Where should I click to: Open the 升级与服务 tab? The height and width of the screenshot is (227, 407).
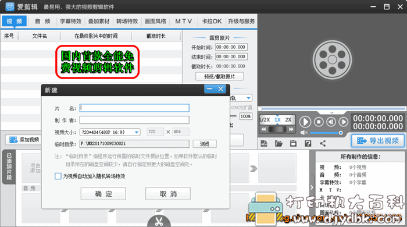coord(241,22)
